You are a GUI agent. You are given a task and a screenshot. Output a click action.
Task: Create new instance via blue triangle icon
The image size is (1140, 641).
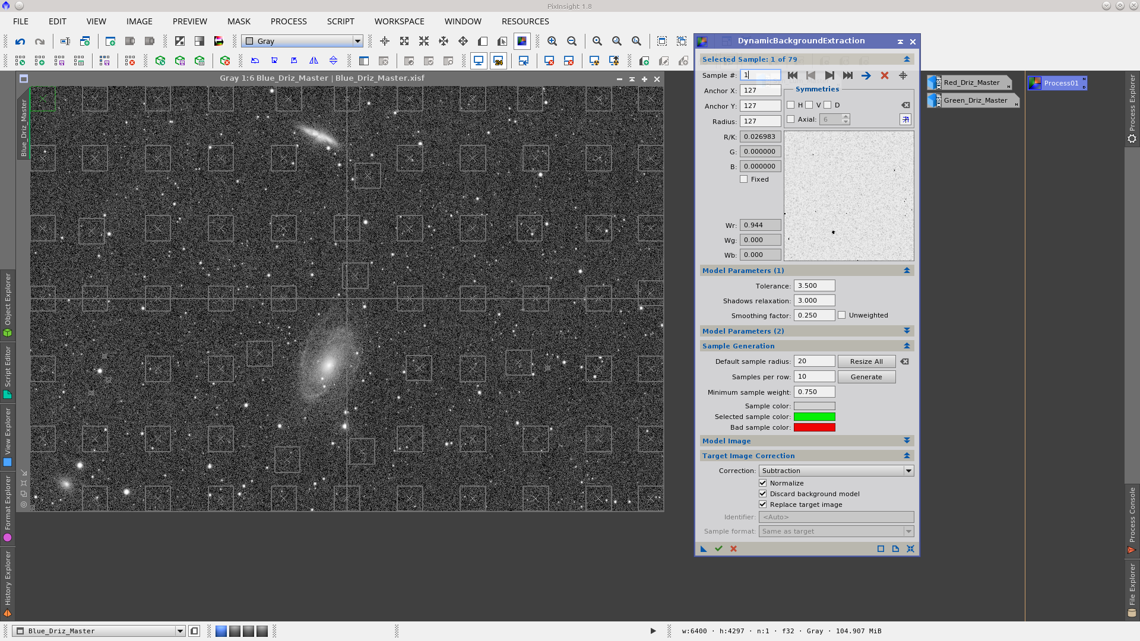click(x=704, y=548)
